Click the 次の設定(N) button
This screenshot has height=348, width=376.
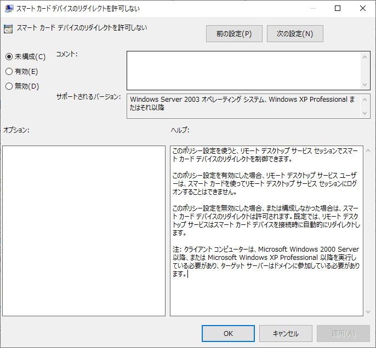click(x=295, y=34)
